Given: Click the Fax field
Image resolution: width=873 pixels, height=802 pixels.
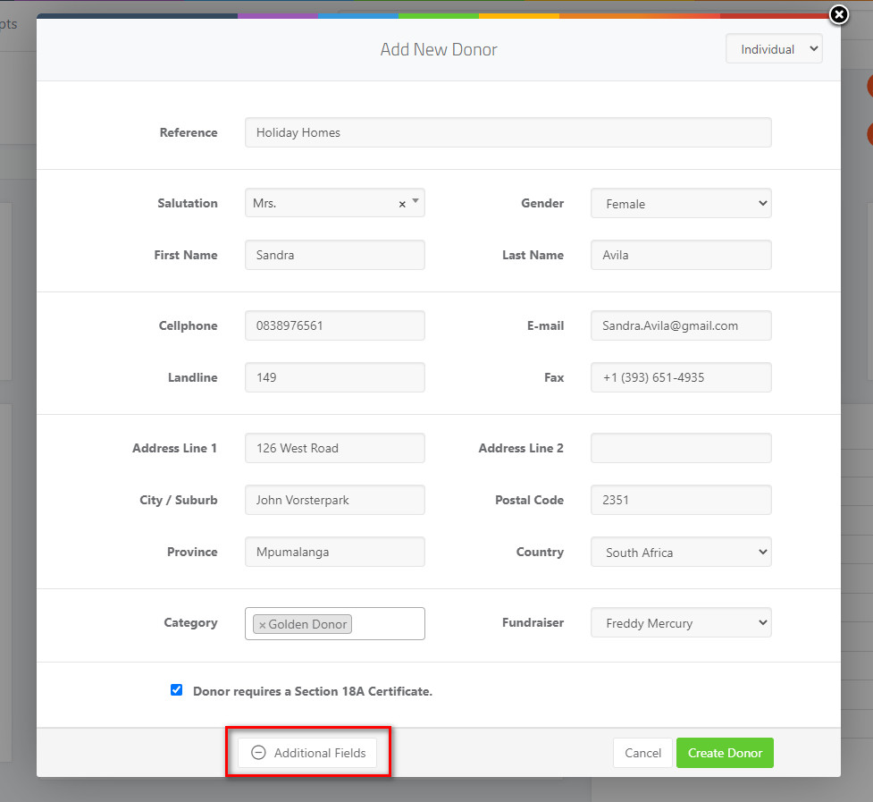Looking at the screenshot, I should pyautogui.click(x=681, y=377).
